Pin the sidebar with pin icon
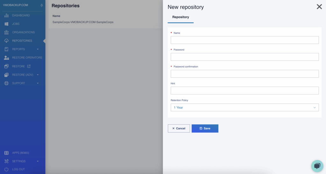 tap(42, 5)
